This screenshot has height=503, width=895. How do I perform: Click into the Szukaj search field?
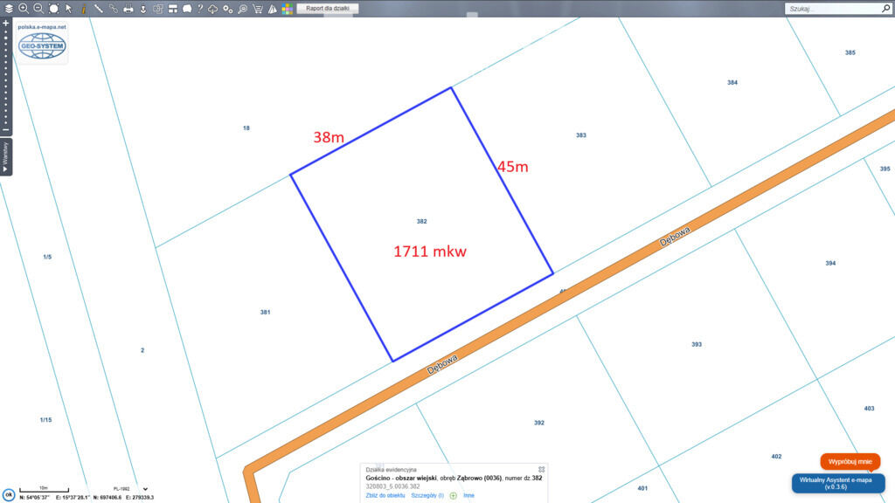click(835, 8)
